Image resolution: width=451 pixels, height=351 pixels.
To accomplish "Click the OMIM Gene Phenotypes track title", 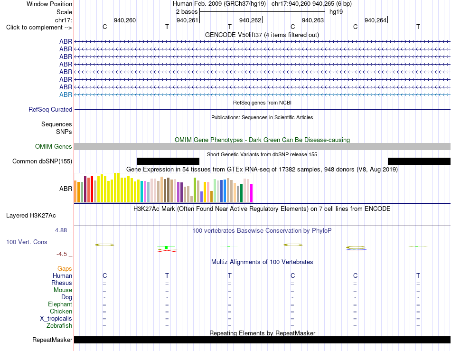I will 262,140.
